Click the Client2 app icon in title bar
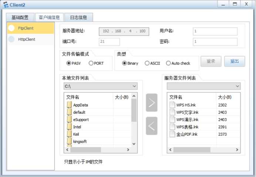 pyautogui.click(x=6, y=4)
